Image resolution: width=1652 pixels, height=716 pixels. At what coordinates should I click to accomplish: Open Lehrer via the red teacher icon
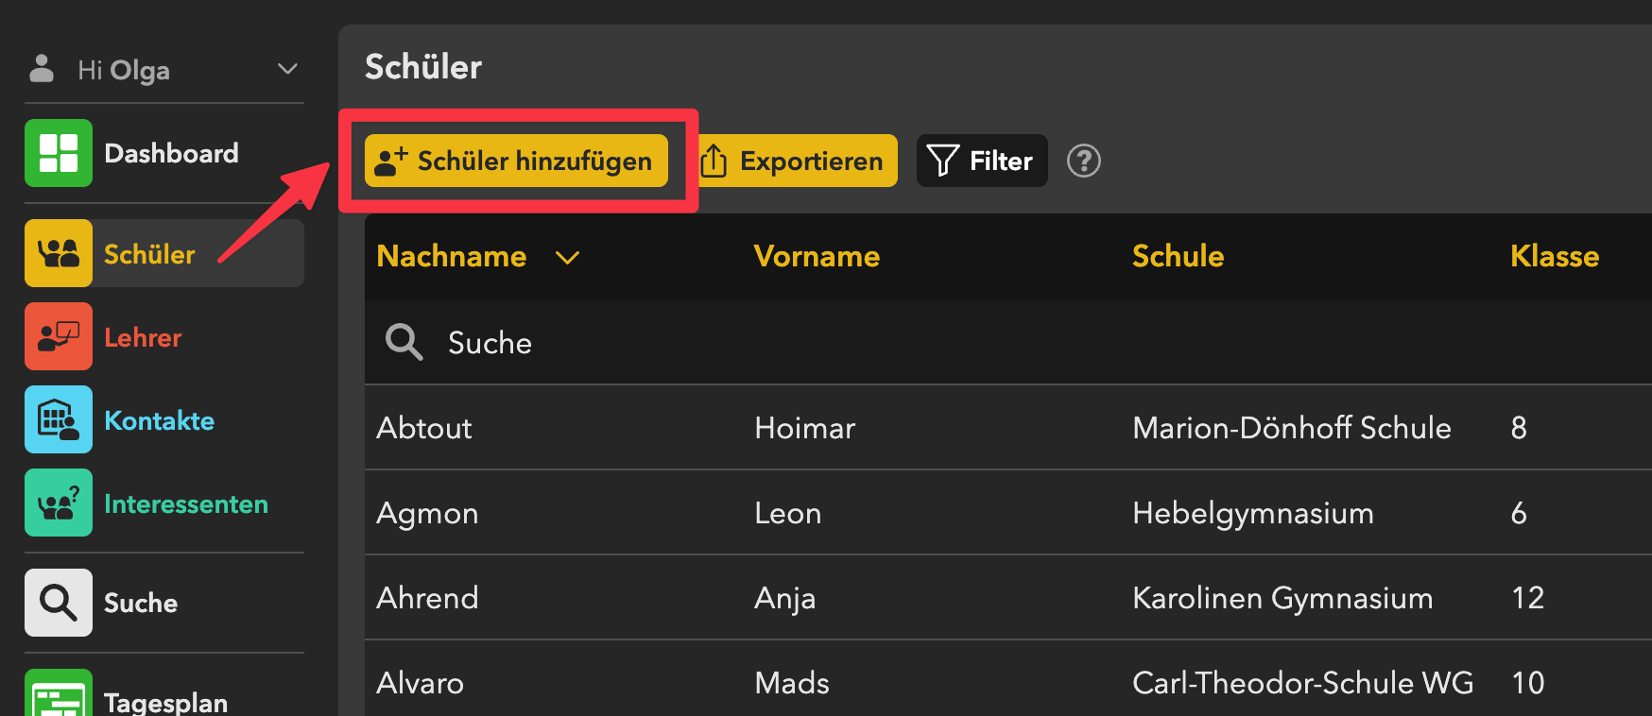pyautogui.click(x=59, y=336)
